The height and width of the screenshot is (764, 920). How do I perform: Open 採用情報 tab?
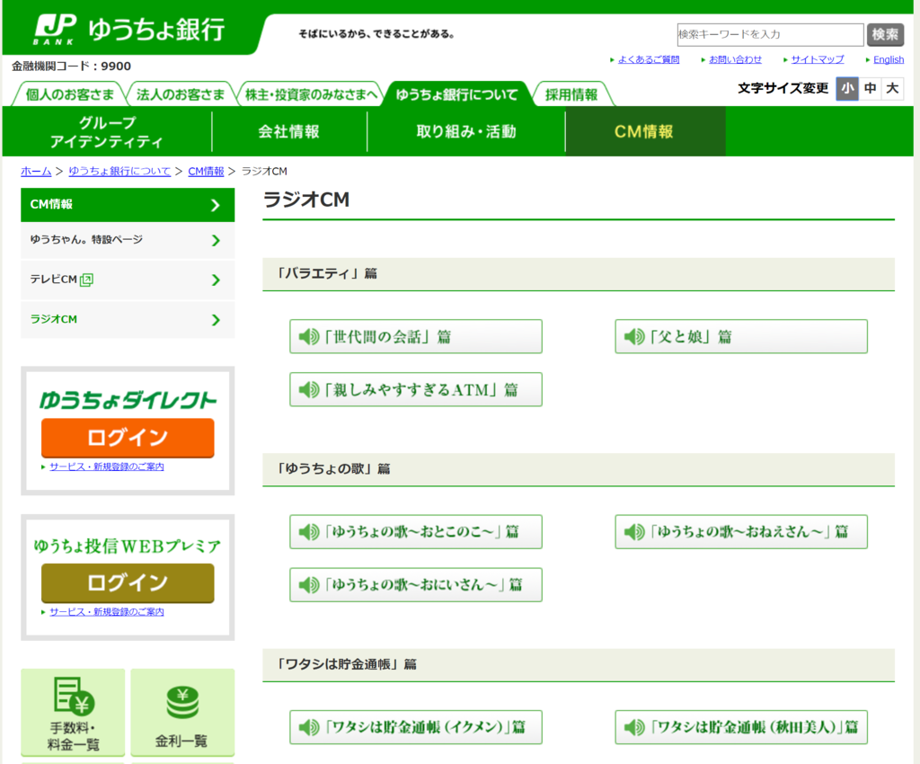point(571,93)
